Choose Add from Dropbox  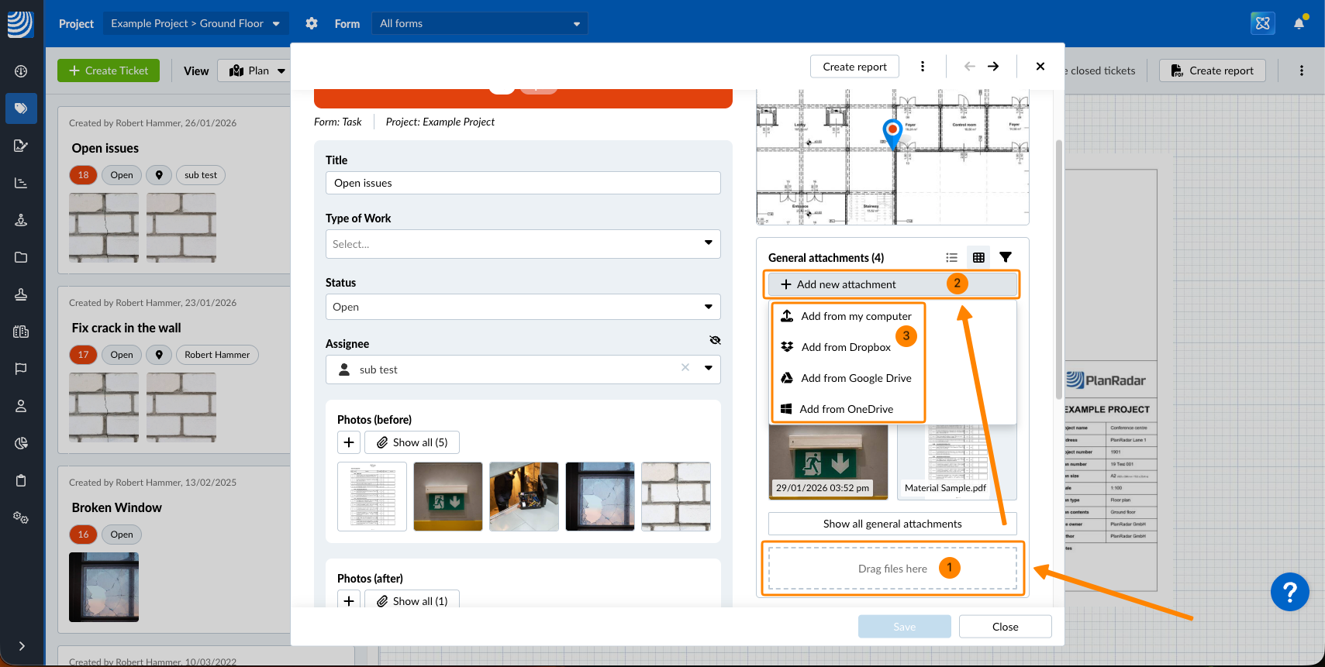point(845,347)
